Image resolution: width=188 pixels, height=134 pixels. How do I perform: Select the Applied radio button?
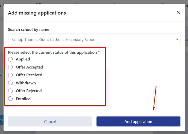[10, 59]
